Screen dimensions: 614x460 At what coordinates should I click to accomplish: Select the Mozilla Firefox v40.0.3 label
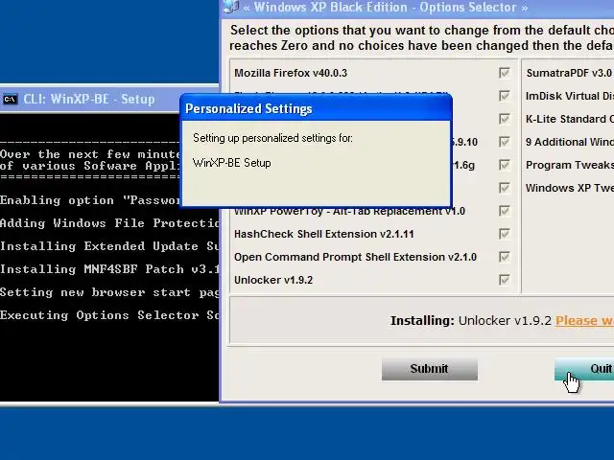pos(291,73)
